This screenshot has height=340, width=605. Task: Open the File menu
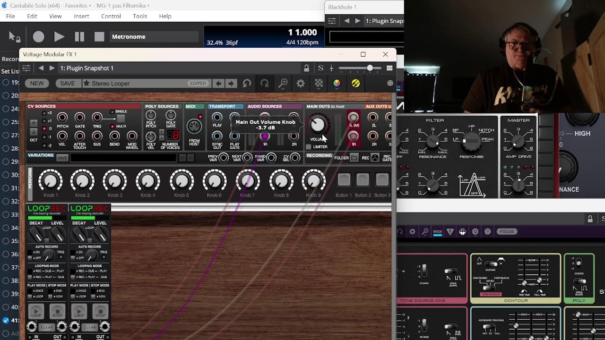[x=10, y=16]
